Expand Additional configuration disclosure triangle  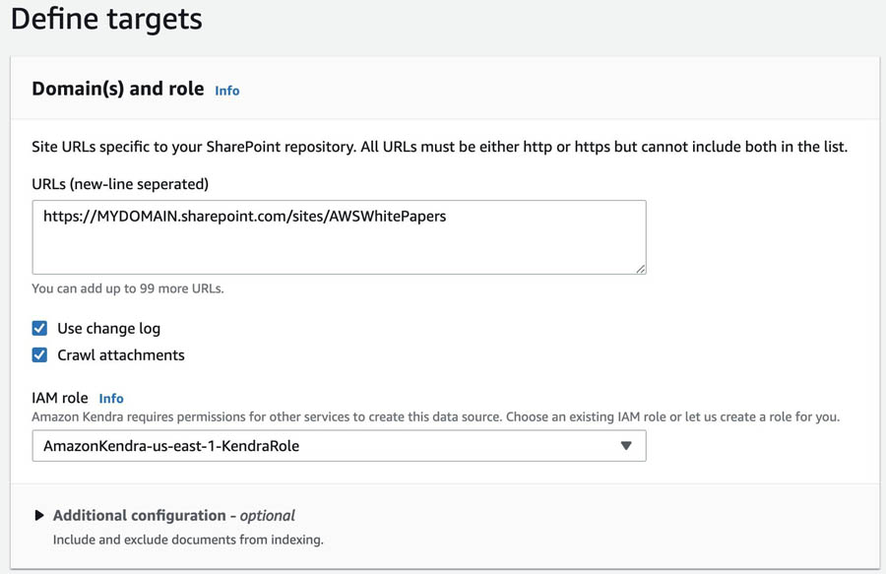(x=39, y=515)
